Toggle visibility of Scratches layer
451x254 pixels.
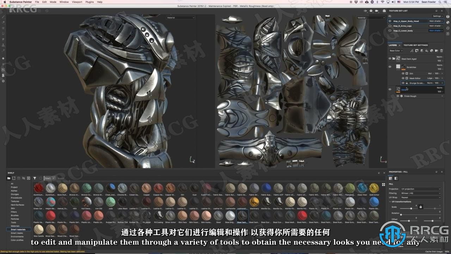pos(390,67)
